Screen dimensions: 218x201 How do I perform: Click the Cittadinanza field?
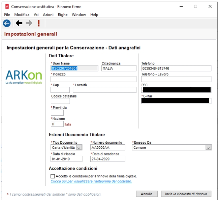point(119,68)
